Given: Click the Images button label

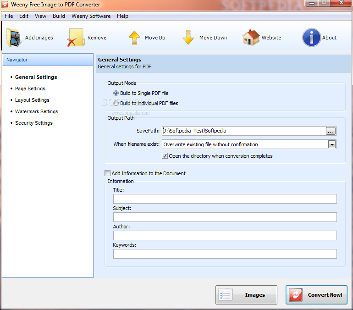Looking at the screenshot, I should 255,295.
